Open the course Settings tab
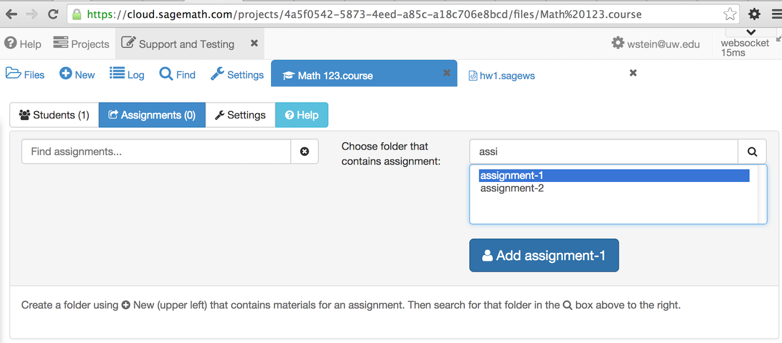The image size is (782, 343). (240, 115)
